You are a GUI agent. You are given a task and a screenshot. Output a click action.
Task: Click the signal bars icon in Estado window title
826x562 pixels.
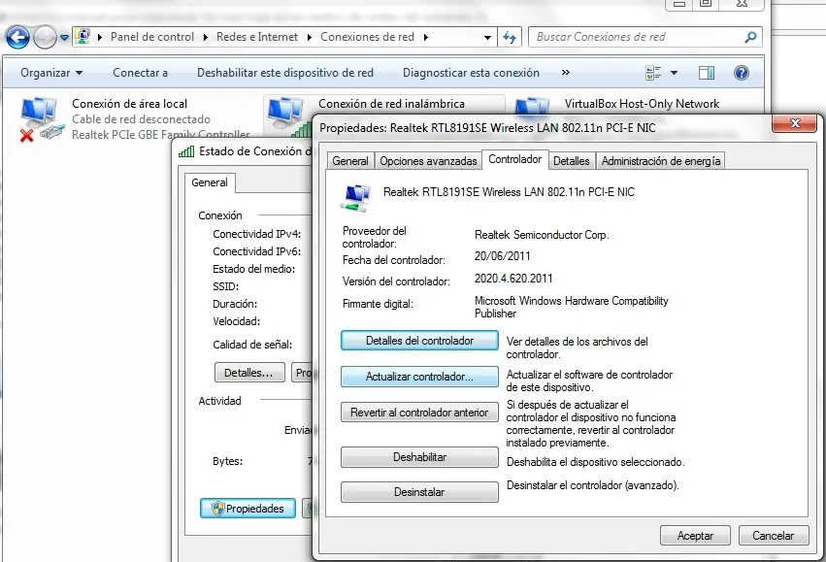pyautogui.click(x=186, y=151)
